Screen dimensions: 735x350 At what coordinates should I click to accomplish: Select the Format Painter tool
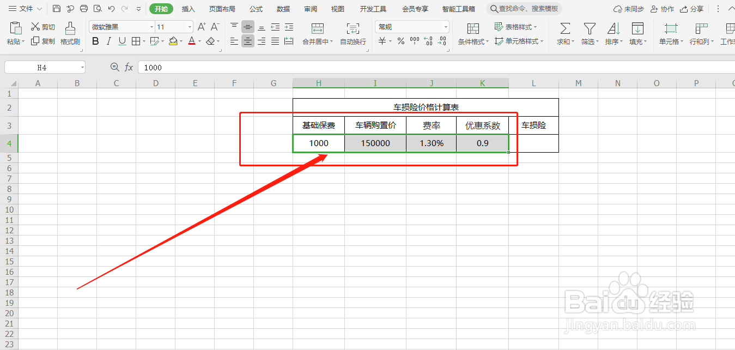pos(70,34)
